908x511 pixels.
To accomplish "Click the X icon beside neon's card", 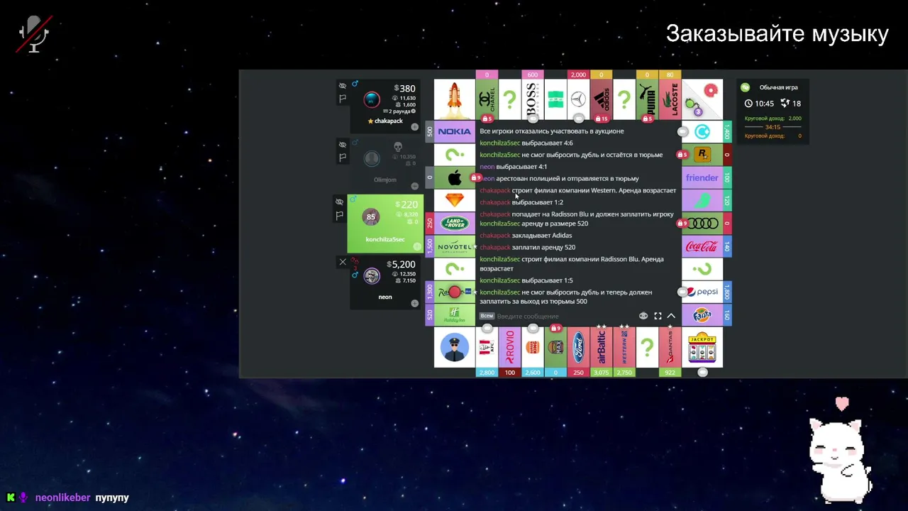I will click(x=343, y=262).
